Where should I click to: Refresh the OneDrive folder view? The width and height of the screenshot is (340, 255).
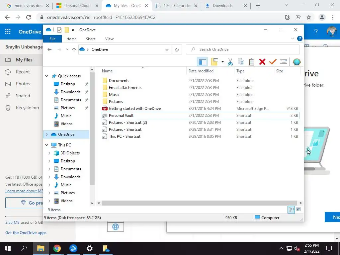177,50
